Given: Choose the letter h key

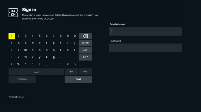Looking at the screenshot, I should coord(61,43).
